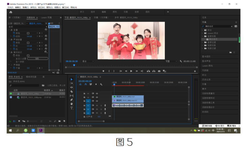Open the Home screen icon
This screenshot has height=148, width=244.
pos(11,12)
